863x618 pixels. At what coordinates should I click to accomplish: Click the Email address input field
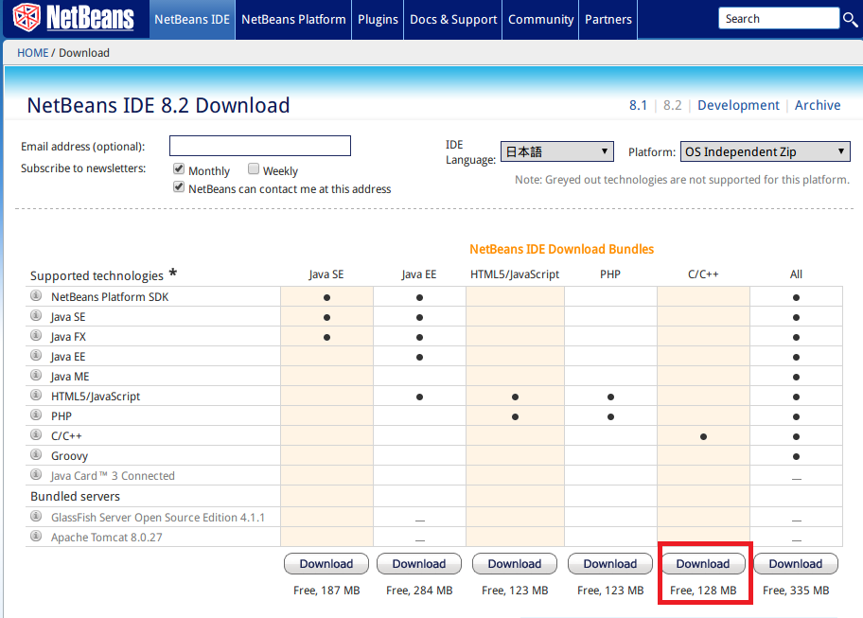260,146
